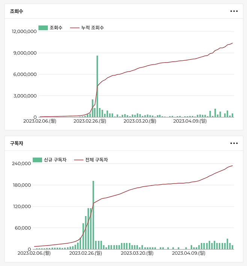This screenshot has width=247, height=266.
Task: Click the 9,000,000 y-axis label
Action: click(x=25, y=53)
